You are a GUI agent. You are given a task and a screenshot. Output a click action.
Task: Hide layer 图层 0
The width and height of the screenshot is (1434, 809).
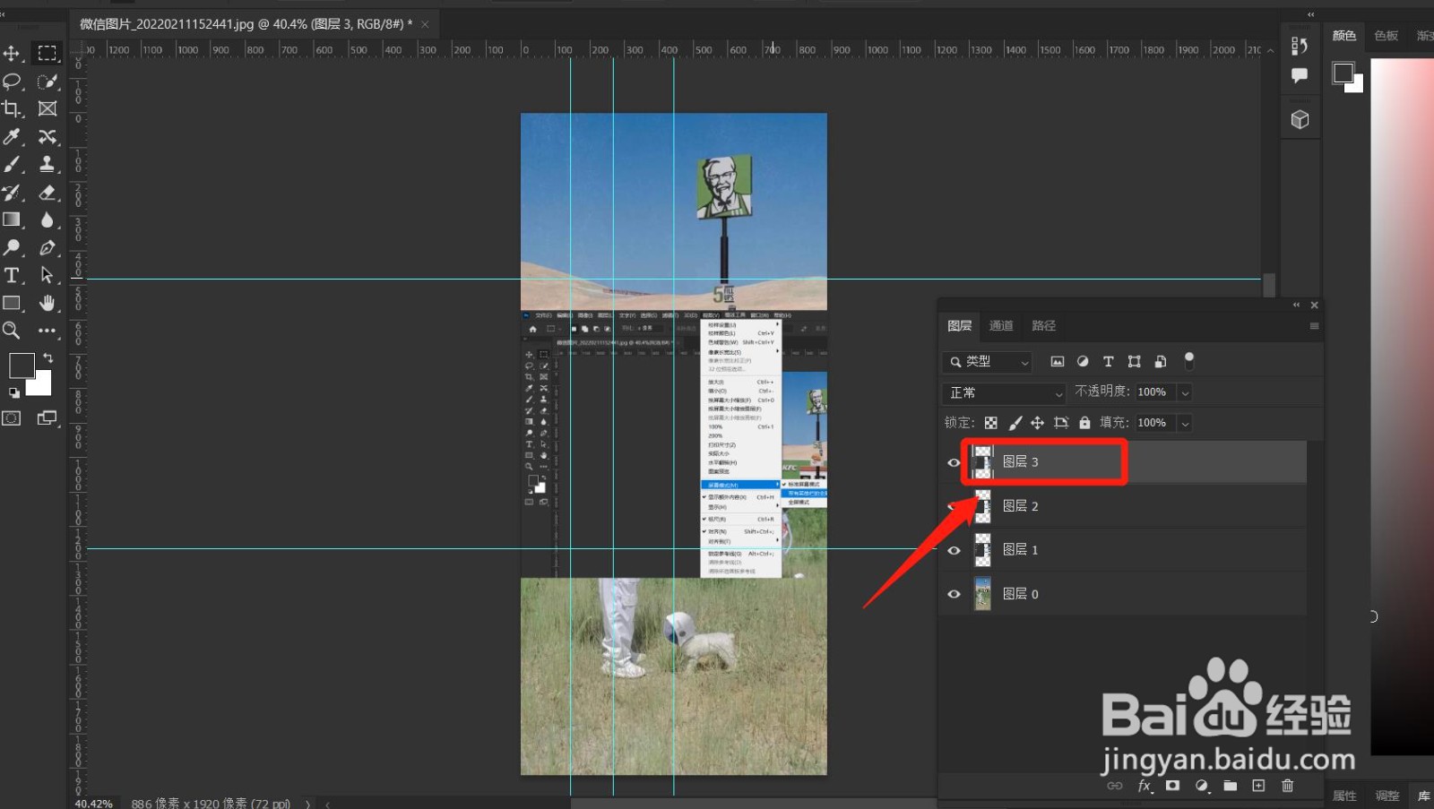click(x=954, y=594)
